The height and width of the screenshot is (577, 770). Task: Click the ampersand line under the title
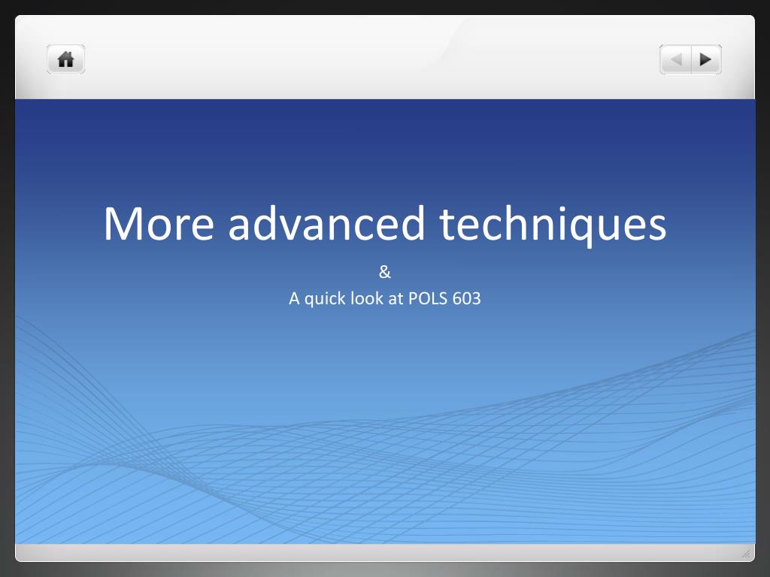pyautogui.click(x=384, y=271)
